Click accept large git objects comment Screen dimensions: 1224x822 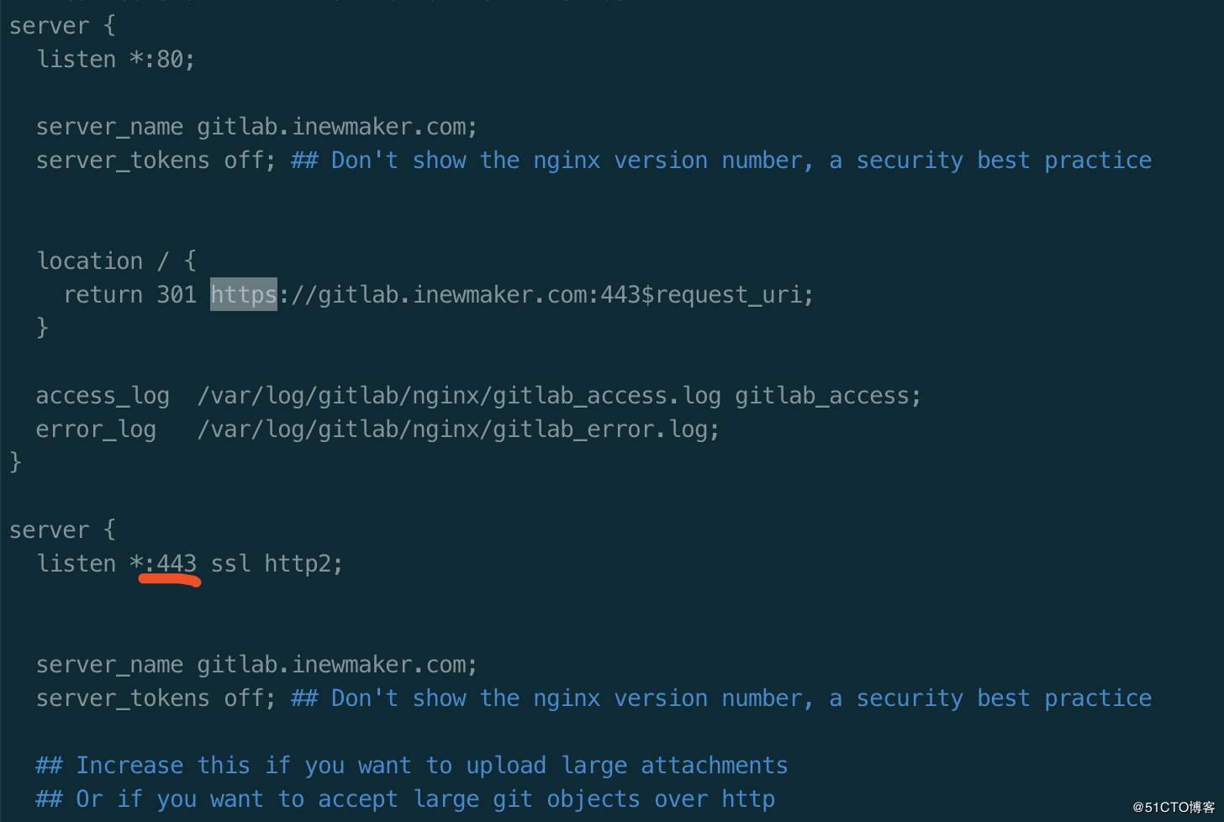point(405,799)
